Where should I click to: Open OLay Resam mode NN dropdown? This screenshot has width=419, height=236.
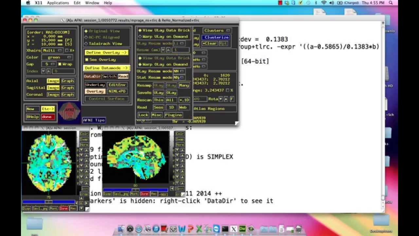pyautogui.click(x=179, y=71)
